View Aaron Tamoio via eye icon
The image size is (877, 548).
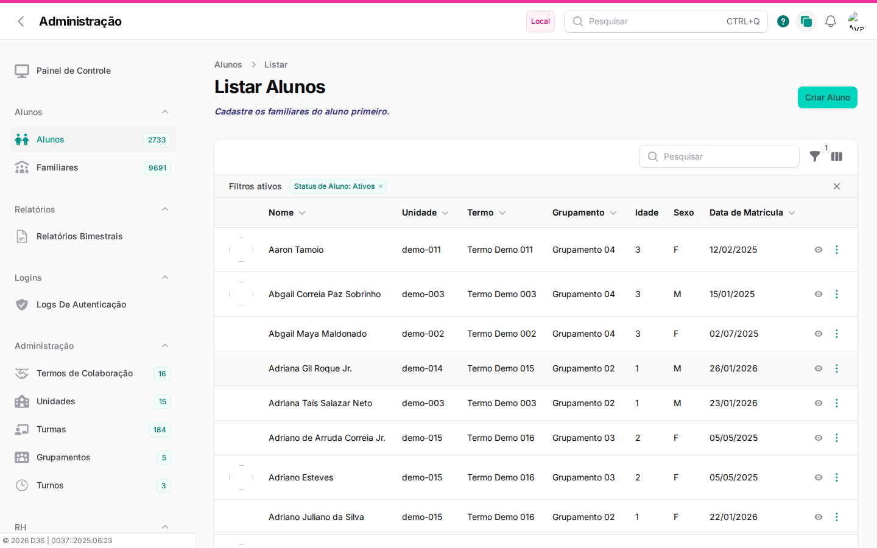(x=819, y=250)
